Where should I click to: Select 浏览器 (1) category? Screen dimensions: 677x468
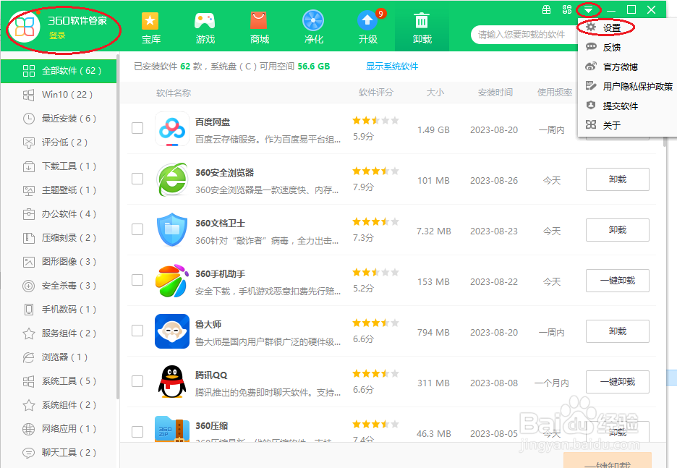point(59,357)
